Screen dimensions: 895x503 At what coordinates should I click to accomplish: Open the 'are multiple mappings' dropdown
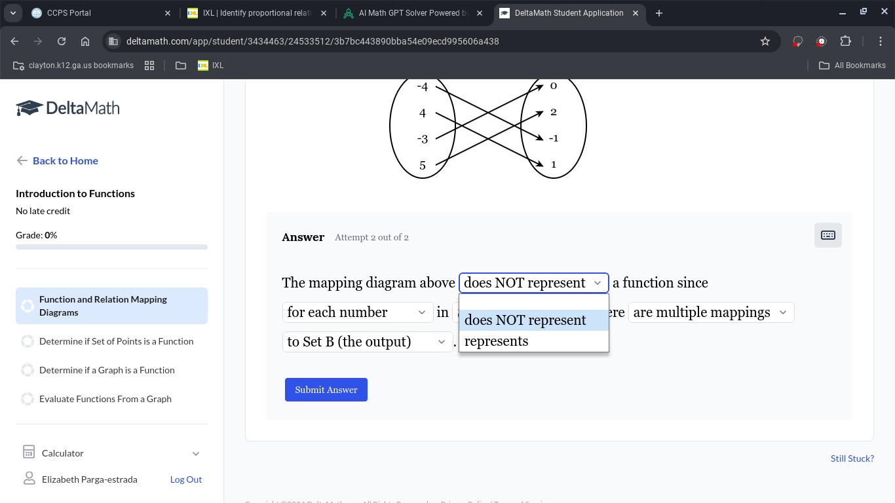point(712,312)
